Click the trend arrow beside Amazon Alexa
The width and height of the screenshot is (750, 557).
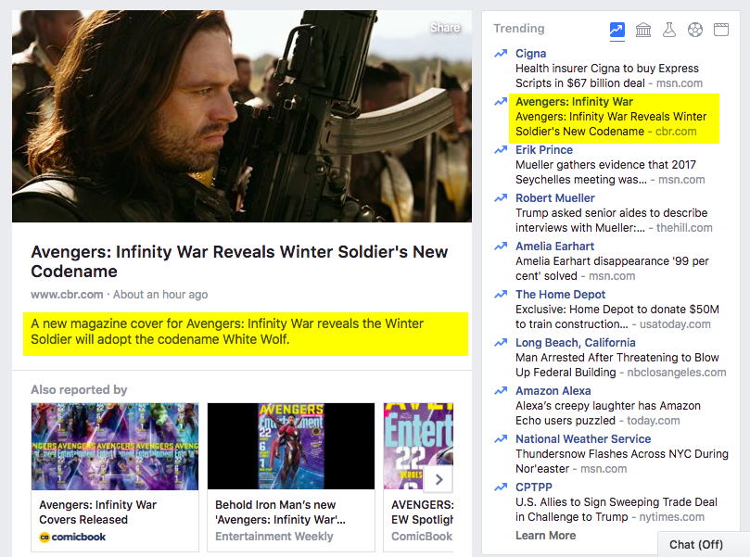pyautogui.click(x=501, y=391)
